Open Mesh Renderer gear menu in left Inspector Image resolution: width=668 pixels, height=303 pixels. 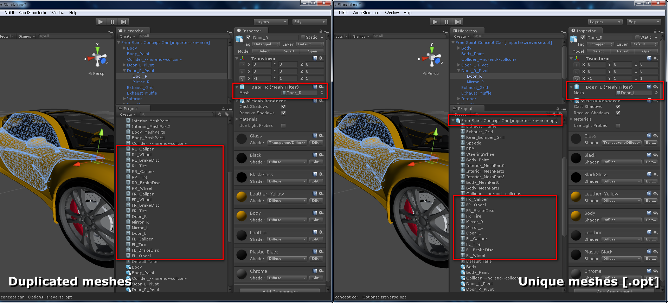point(321,101)
